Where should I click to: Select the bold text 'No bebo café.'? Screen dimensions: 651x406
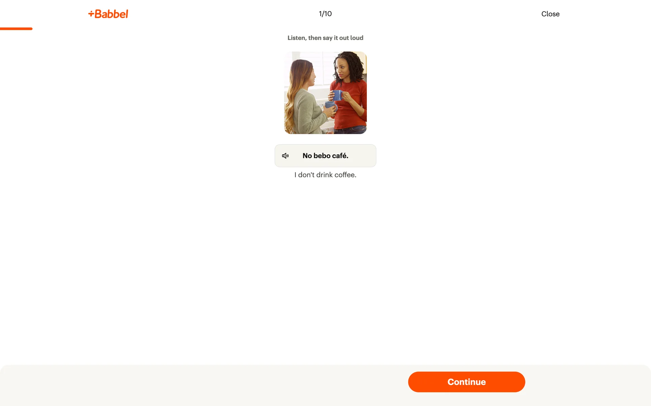tap(325, 156)
